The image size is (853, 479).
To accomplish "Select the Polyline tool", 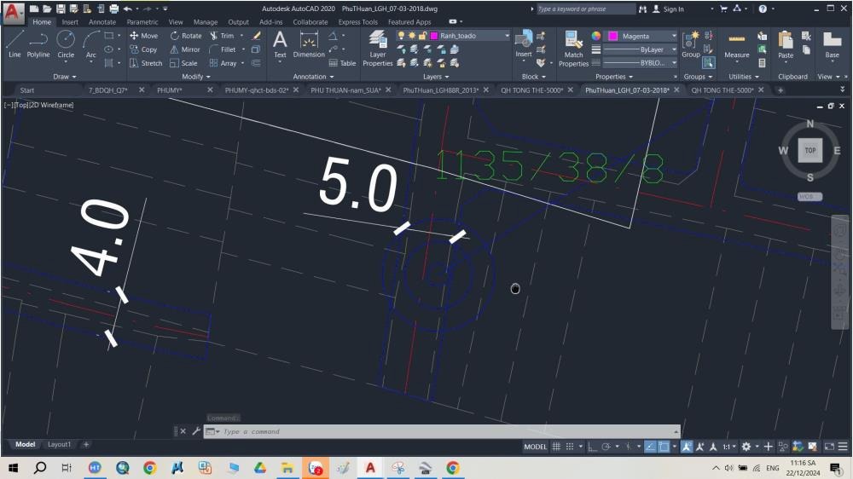I will click(38, 43).
